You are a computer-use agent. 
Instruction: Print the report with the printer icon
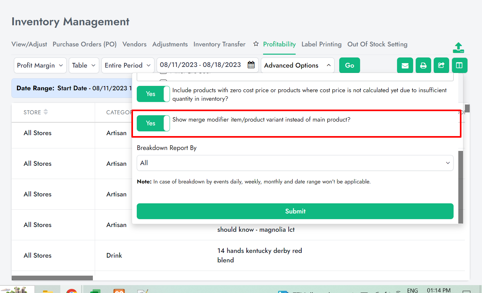pos(423,65)
